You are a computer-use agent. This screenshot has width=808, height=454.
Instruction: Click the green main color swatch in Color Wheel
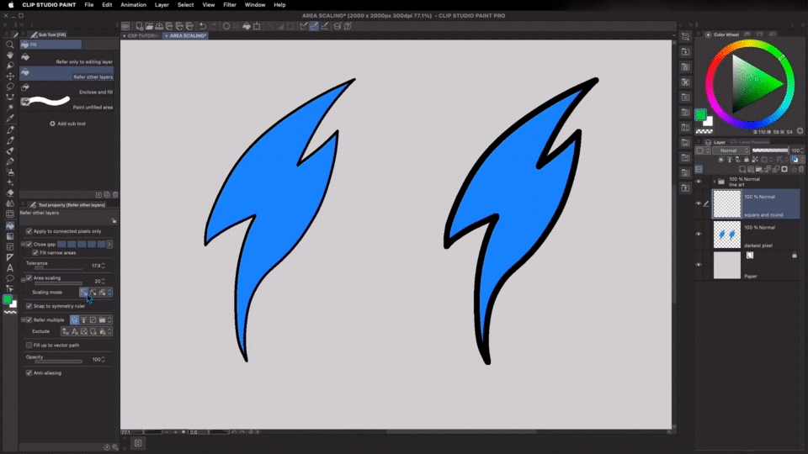coord(700,115)
